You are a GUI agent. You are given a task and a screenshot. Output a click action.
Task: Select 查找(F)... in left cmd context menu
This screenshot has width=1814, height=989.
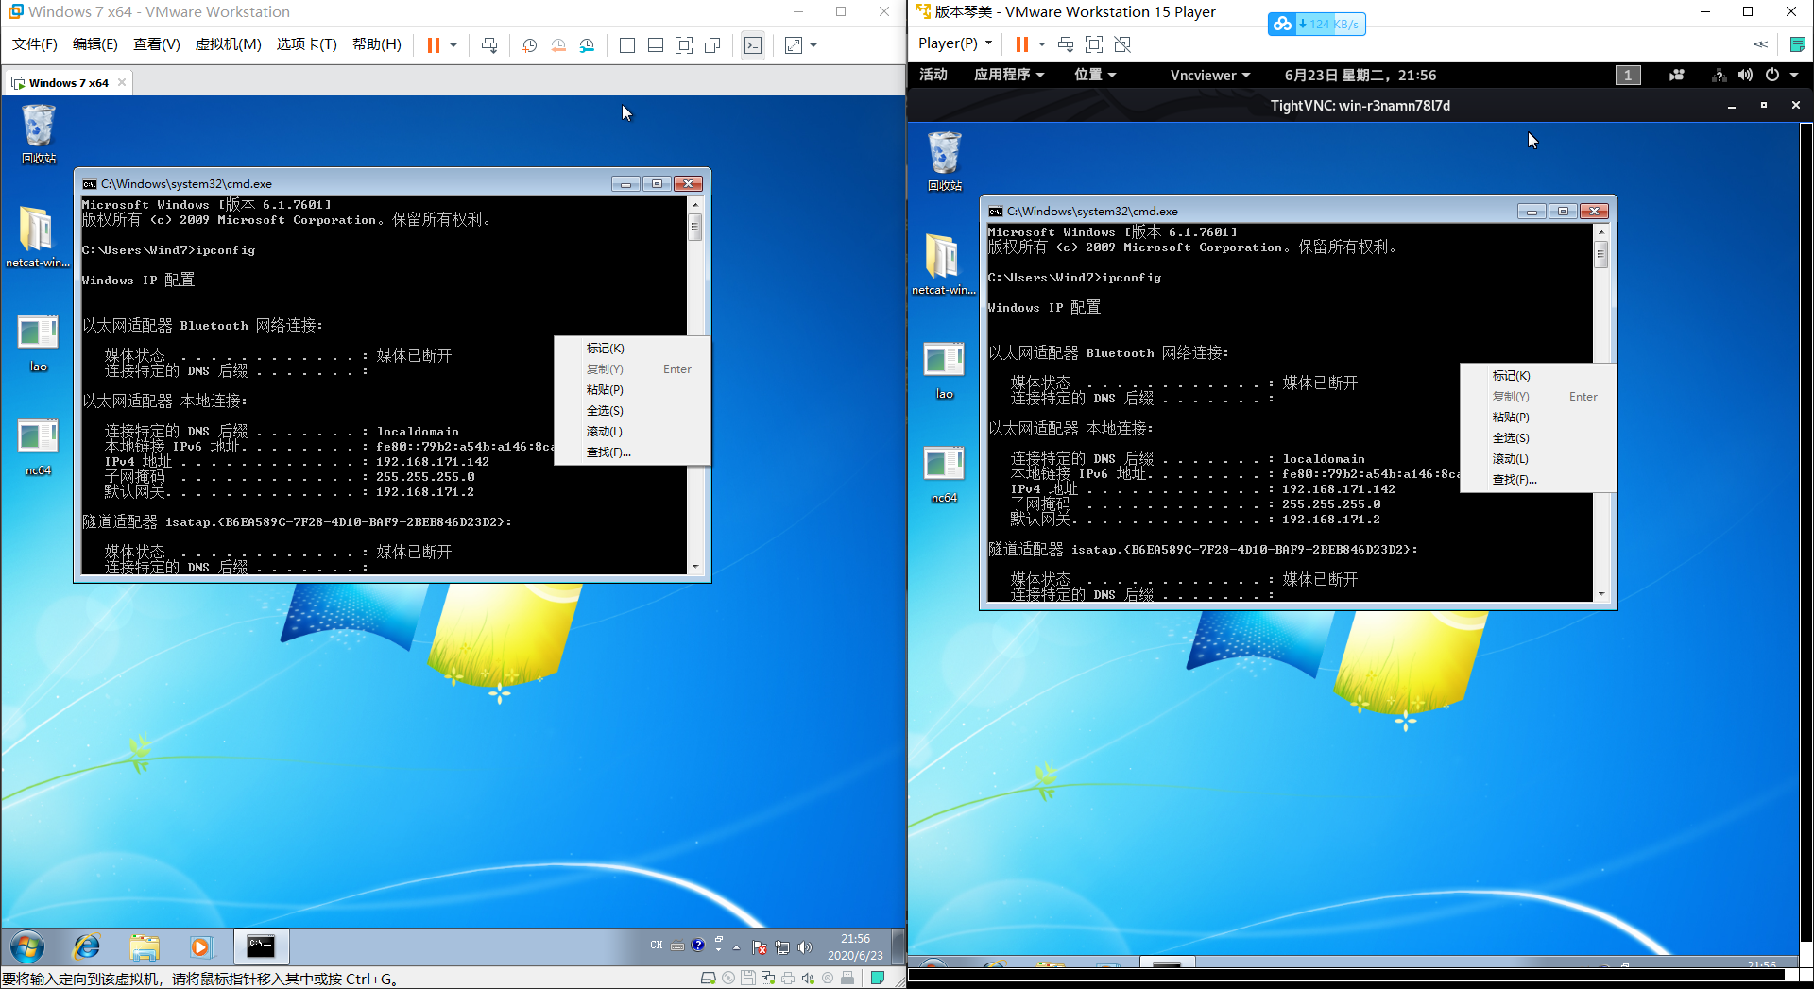631,452
